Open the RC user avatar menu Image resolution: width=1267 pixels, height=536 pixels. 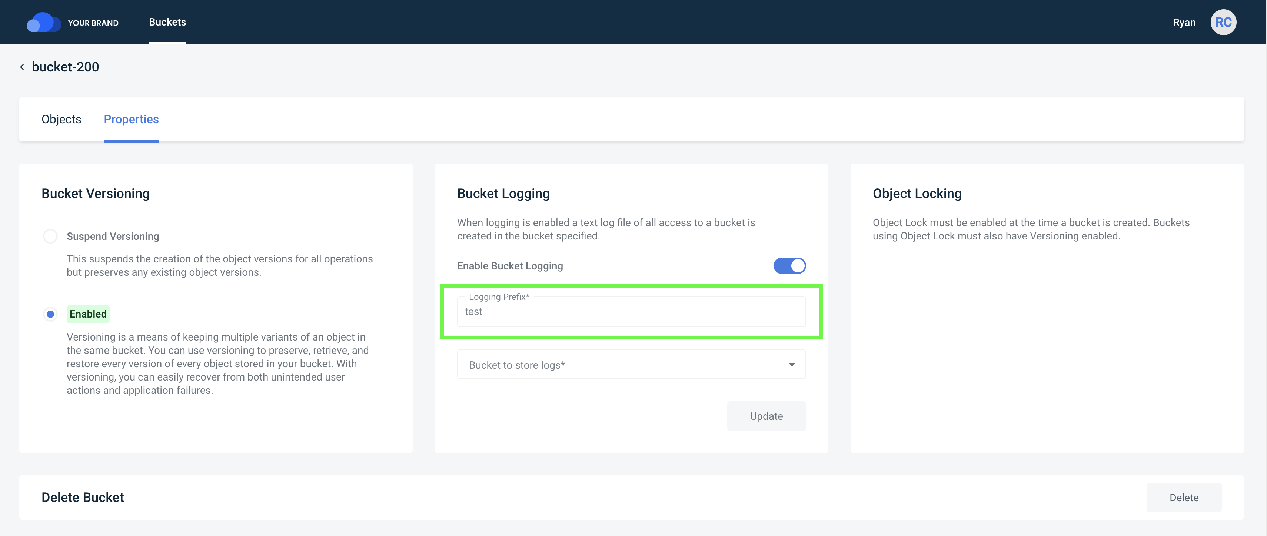tap(1223, 23)
